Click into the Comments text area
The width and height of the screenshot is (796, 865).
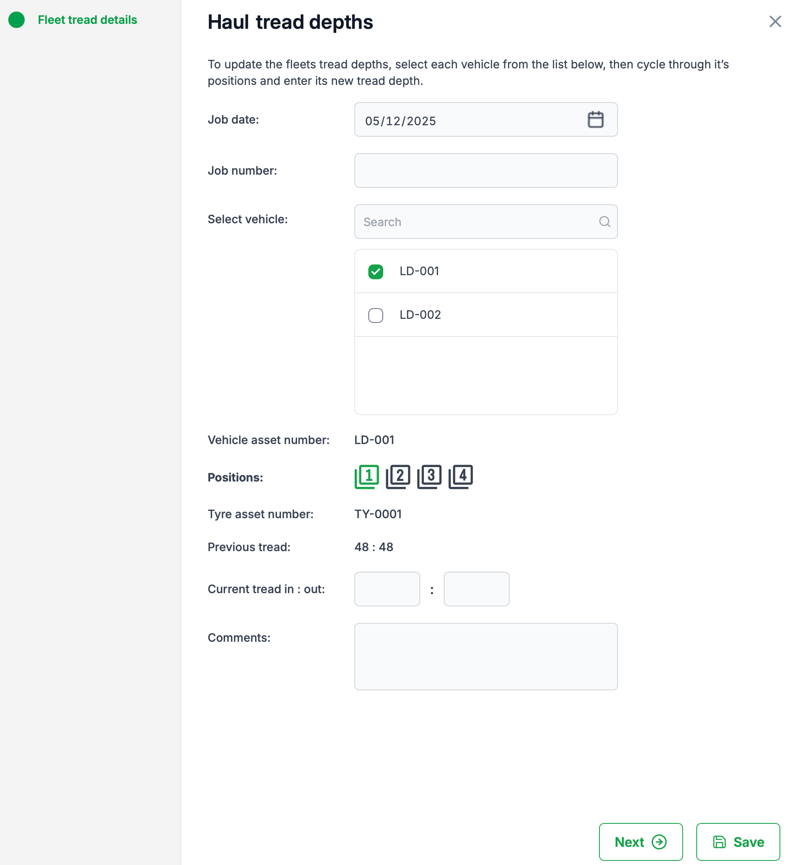(x=485, y=656)
